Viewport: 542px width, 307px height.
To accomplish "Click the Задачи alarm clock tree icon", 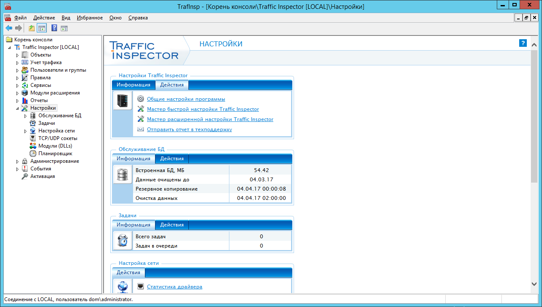I will tap(33, 123).
